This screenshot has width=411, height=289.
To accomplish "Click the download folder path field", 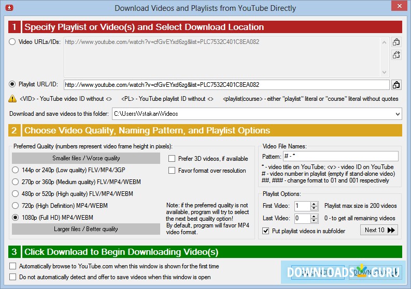I will point(253,114).
